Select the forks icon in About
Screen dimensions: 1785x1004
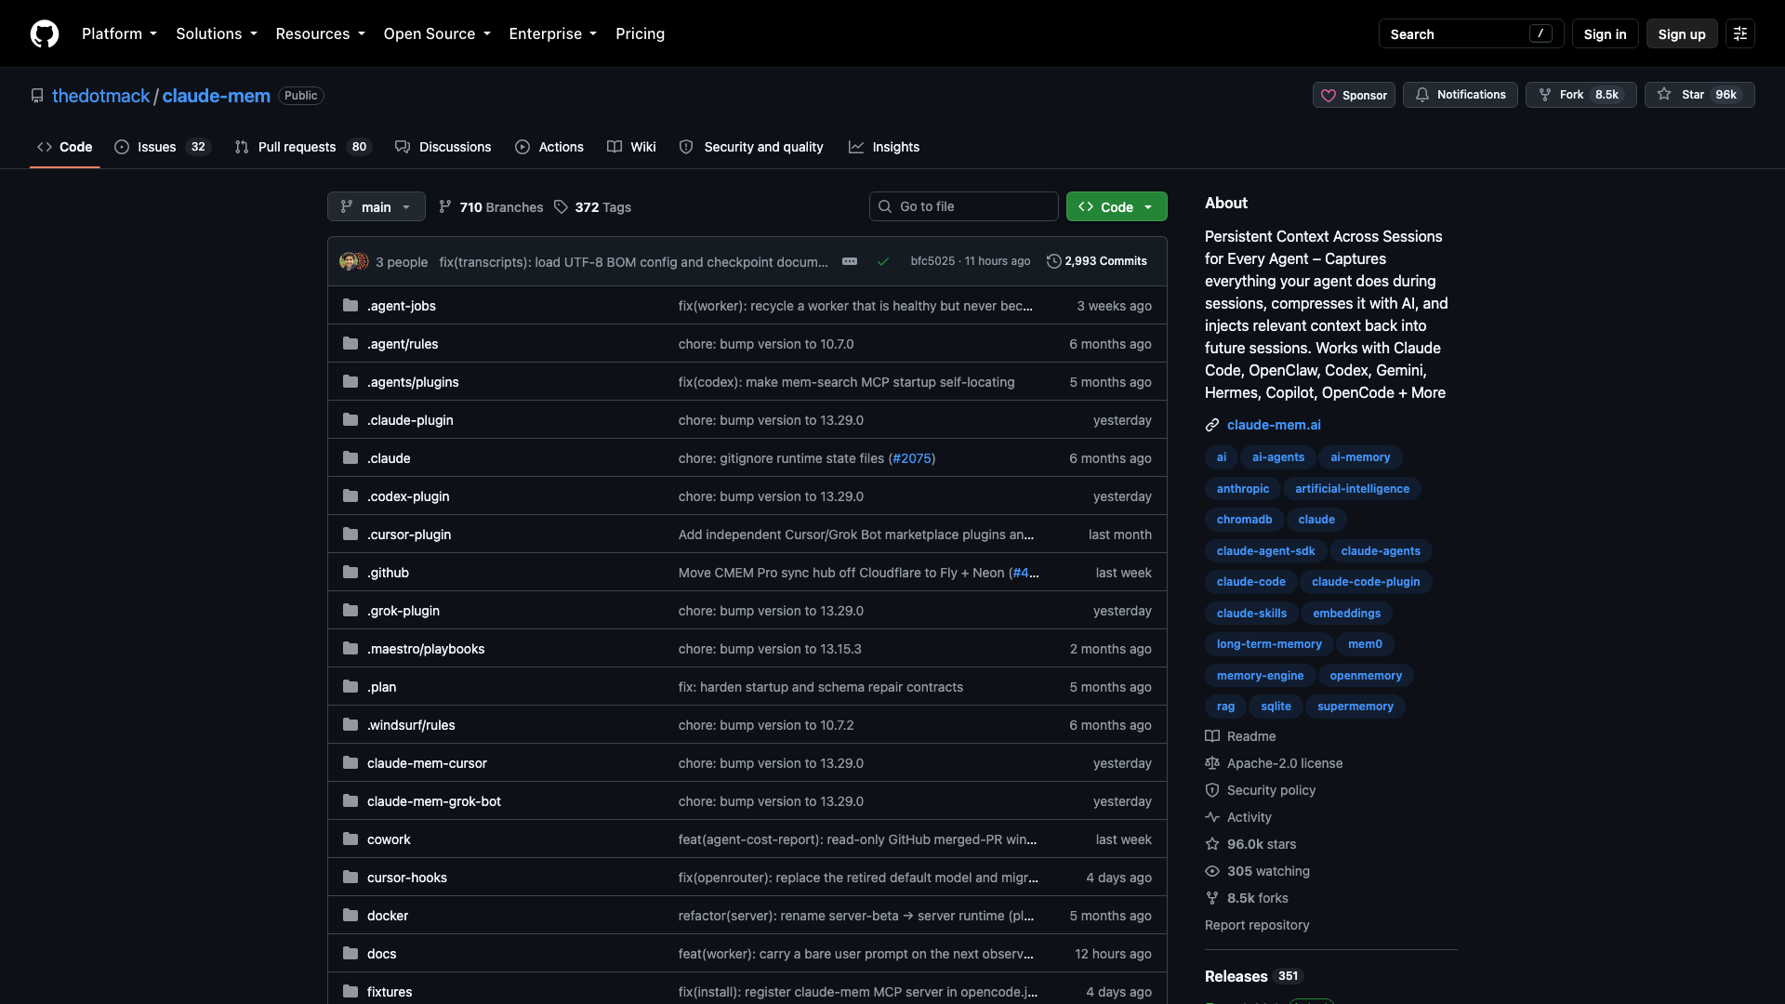[1212, 898]
